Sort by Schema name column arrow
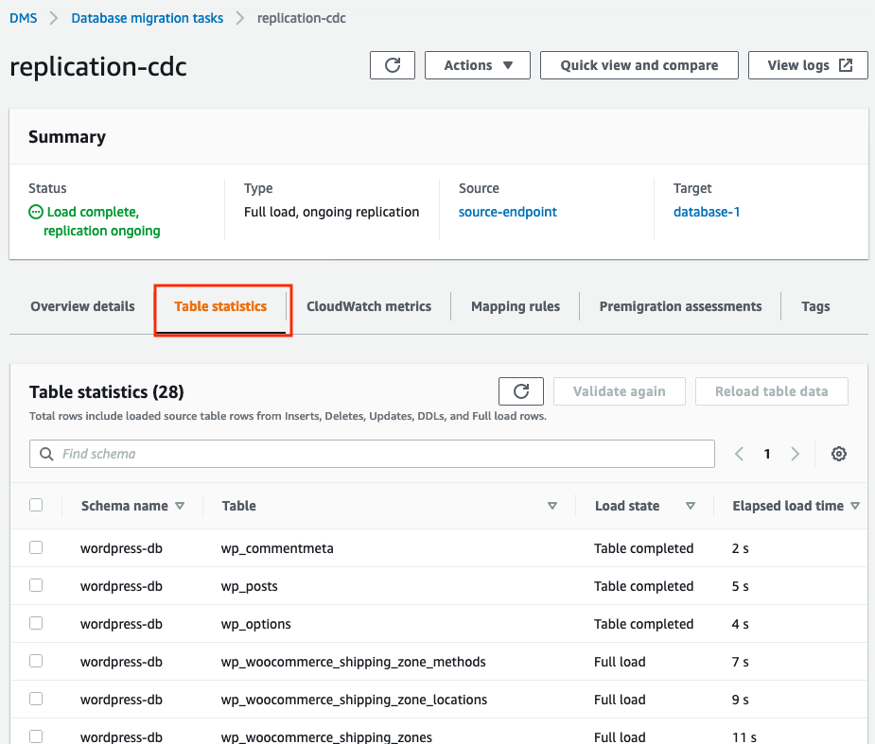This screenshot has width=875, height=744. tap(180, 506)
